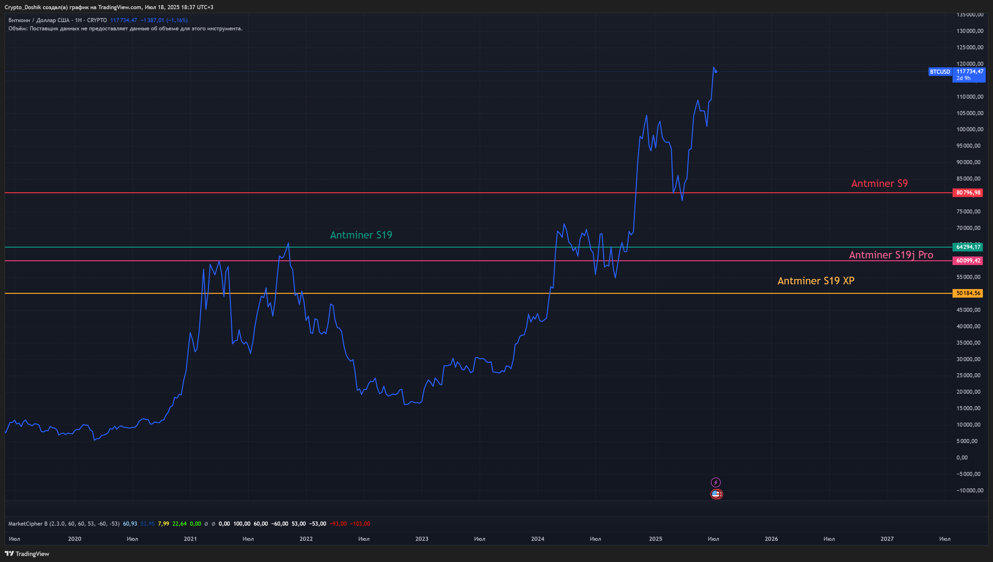Viewport: 993px width, 562px height.
Task: Select the Antminer S19 XP annotation
Action: tap(816, 281)
